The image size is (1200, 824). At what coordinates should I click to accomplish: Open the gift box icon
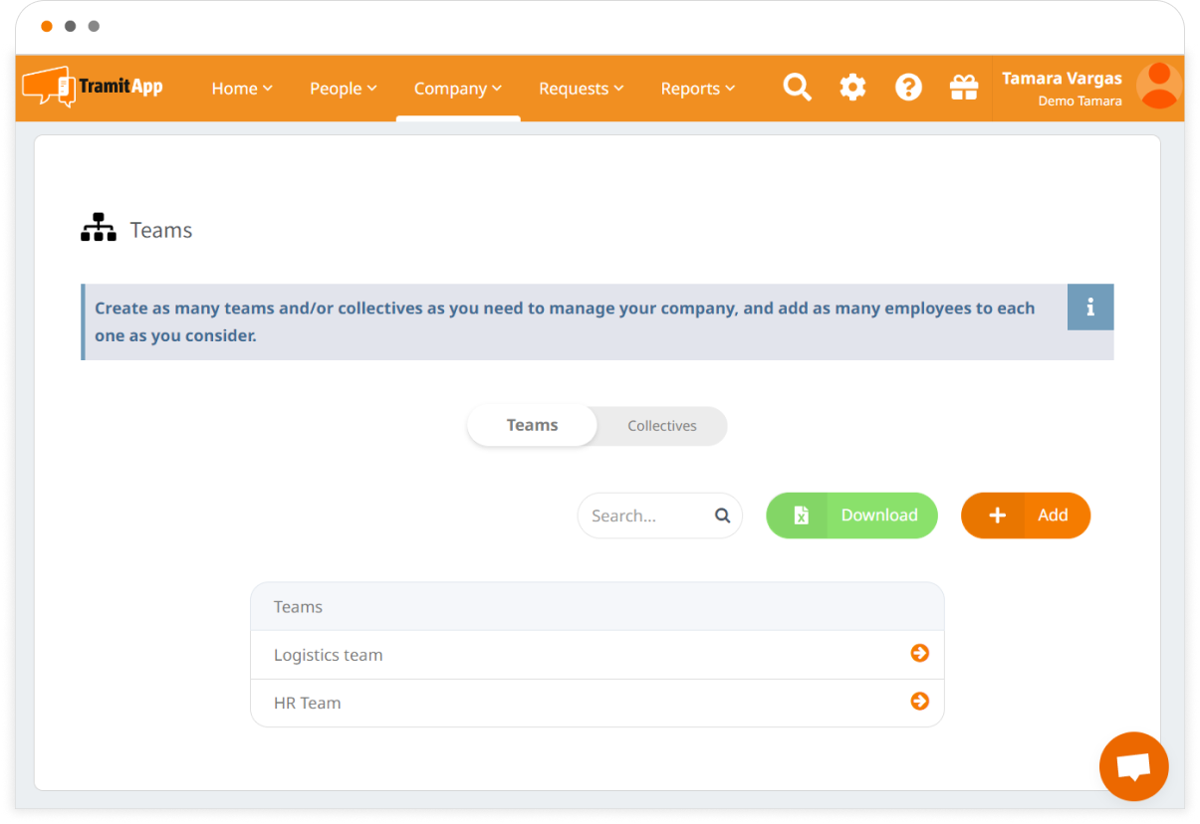(x=964, y=88)
